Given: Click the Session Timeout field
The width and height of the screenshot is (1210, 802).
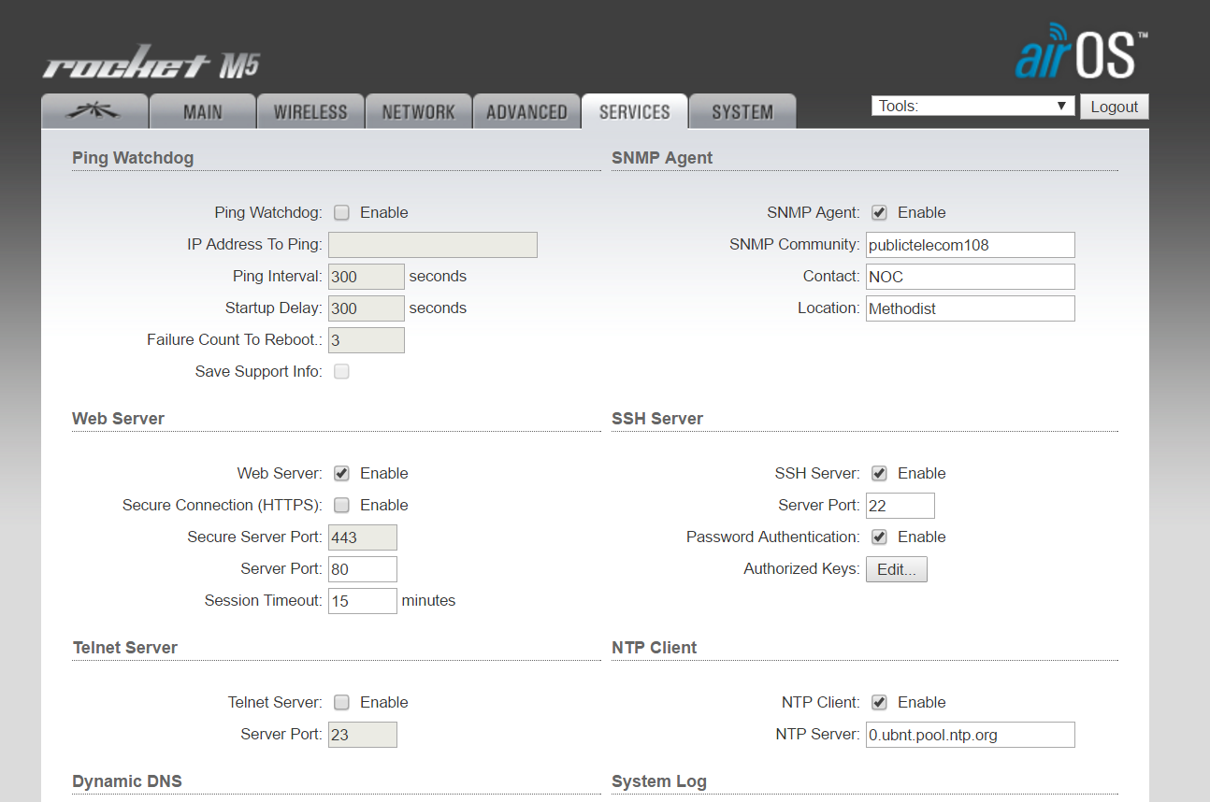Looking at the screenshot, I should tap(362, 601).
